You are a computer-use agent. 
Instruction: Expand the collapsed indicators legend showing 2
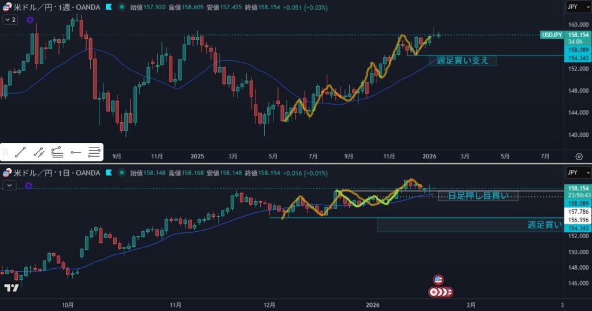10,20
